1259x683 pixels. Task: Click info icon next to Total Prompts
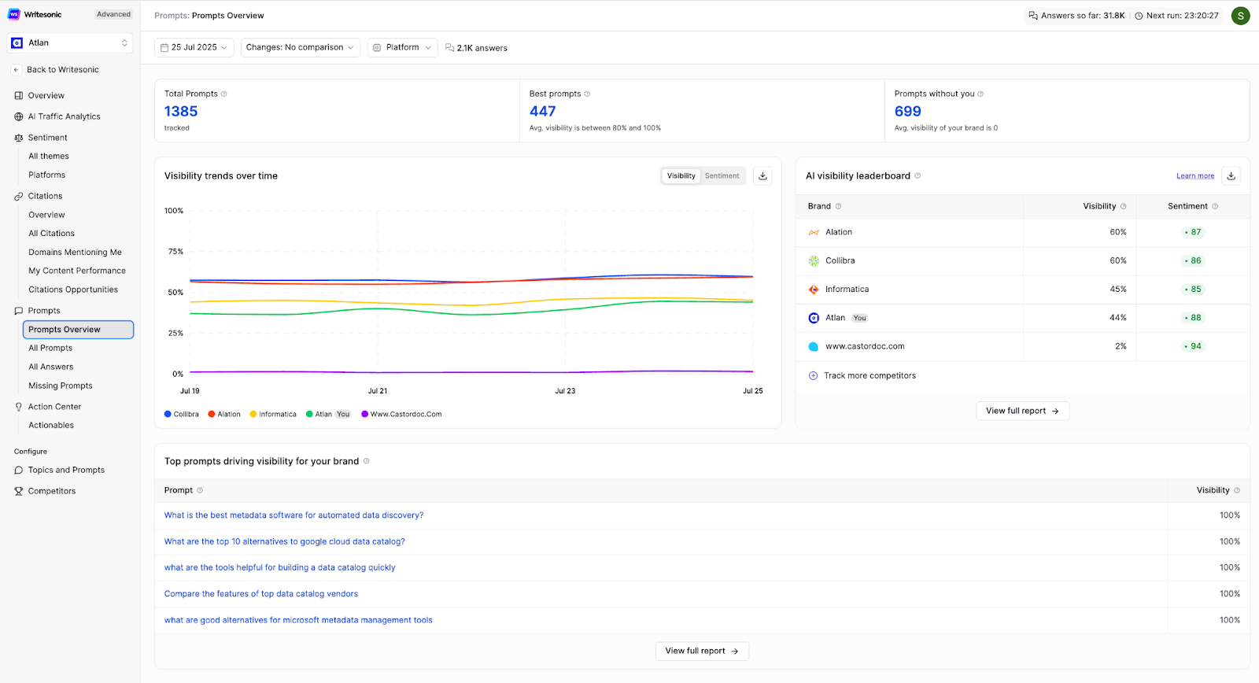(x=223, y=94)
